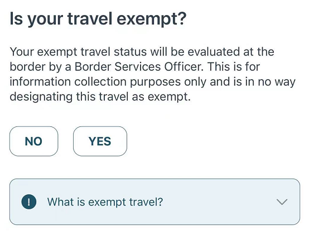The width and height of the screenshot is (309, 231).
Task: Click 'designating this travel as exempt' sentence
Action: click(100, 97)
